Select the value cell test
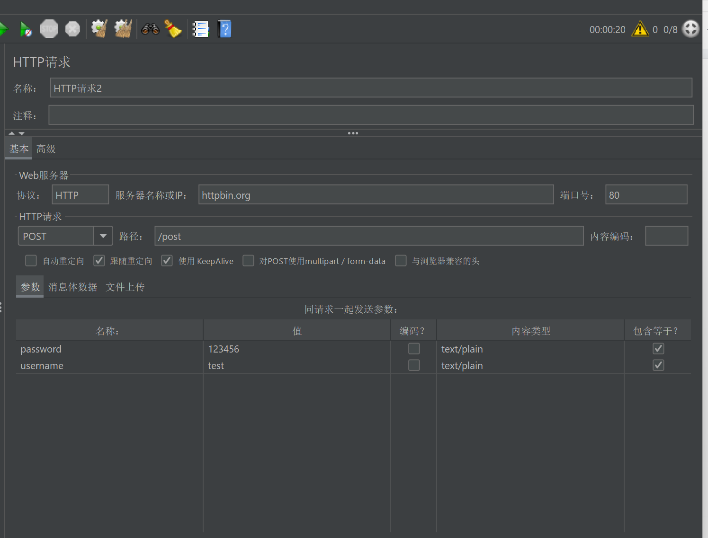The image size is (708, 538). pyautogui.click(x=297, y=366)
